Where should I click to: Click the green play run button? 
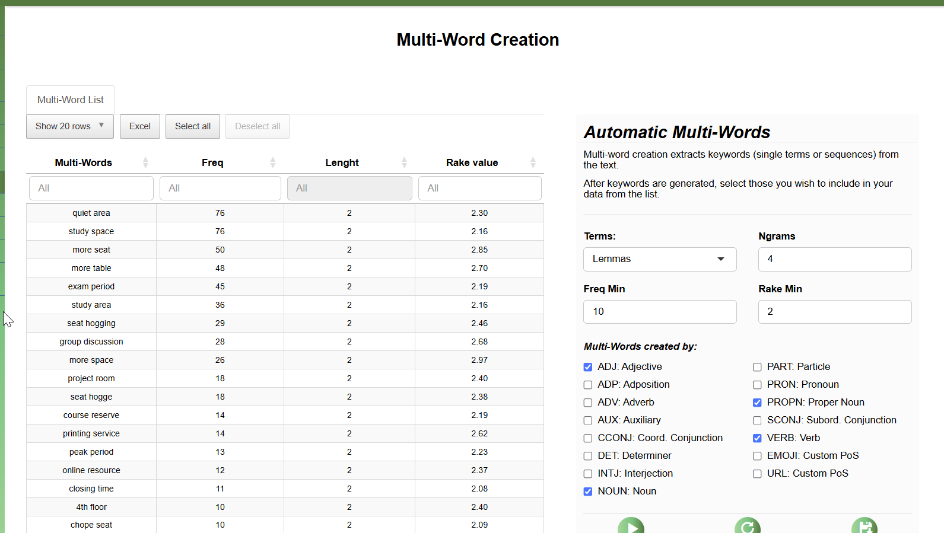631,526
